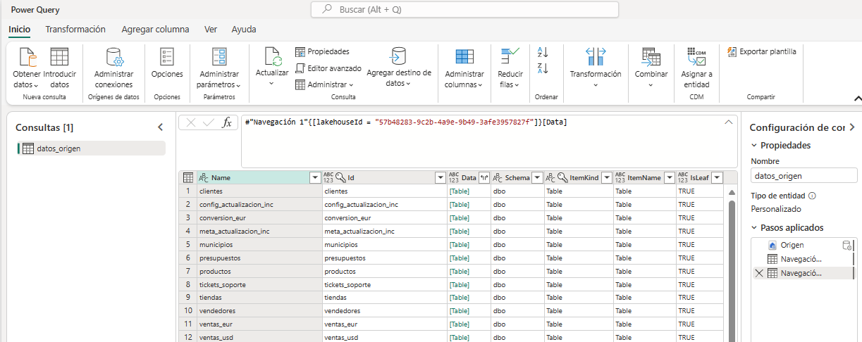Switch to the Transformación tab

click(x=75, y=30)
